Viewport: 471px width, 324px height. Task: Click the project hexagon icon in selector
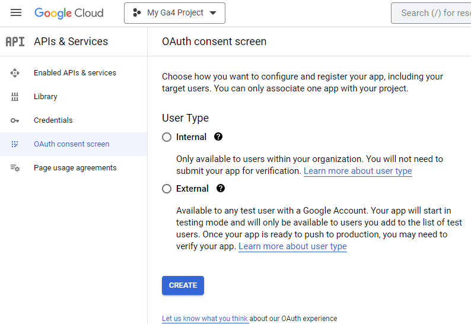pos(136,12)
